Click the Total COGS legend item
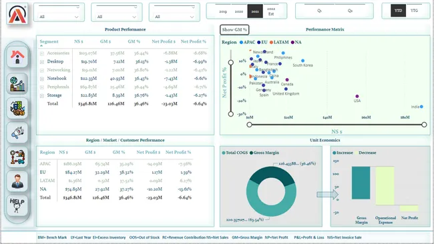Screen dimensions: 434x244 click(x=235, y=153)
